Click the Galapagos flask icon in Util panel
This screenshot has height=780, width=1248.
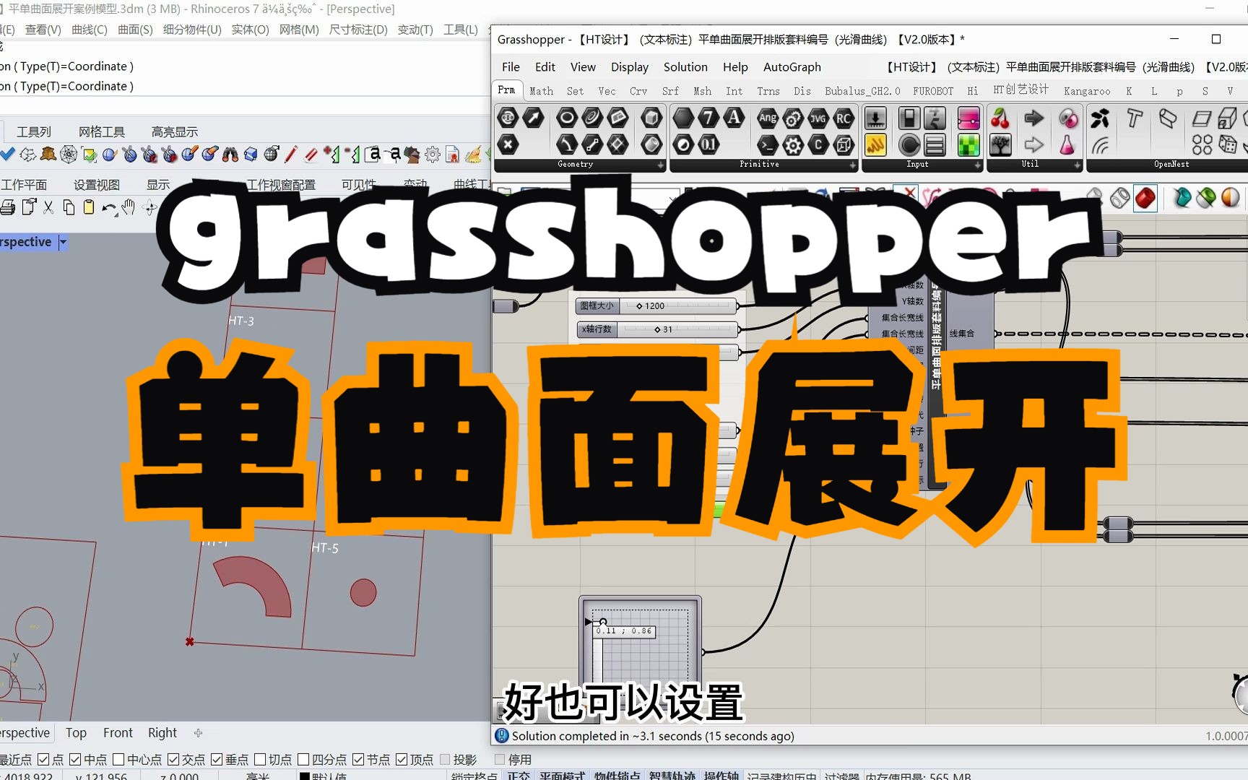[x=1067, y=145]
